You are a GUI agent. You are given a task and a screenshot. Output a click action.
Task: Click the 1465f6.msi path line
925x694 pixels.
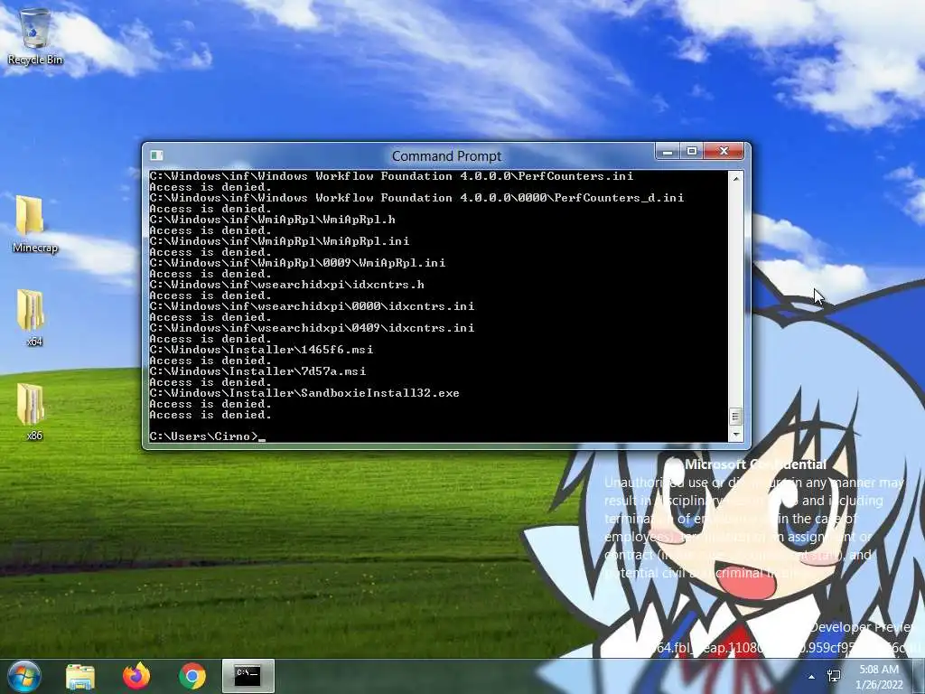point(261,350)
